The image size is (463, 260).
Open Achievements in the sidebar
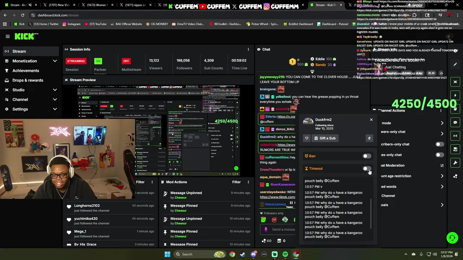tap(30, 71)
